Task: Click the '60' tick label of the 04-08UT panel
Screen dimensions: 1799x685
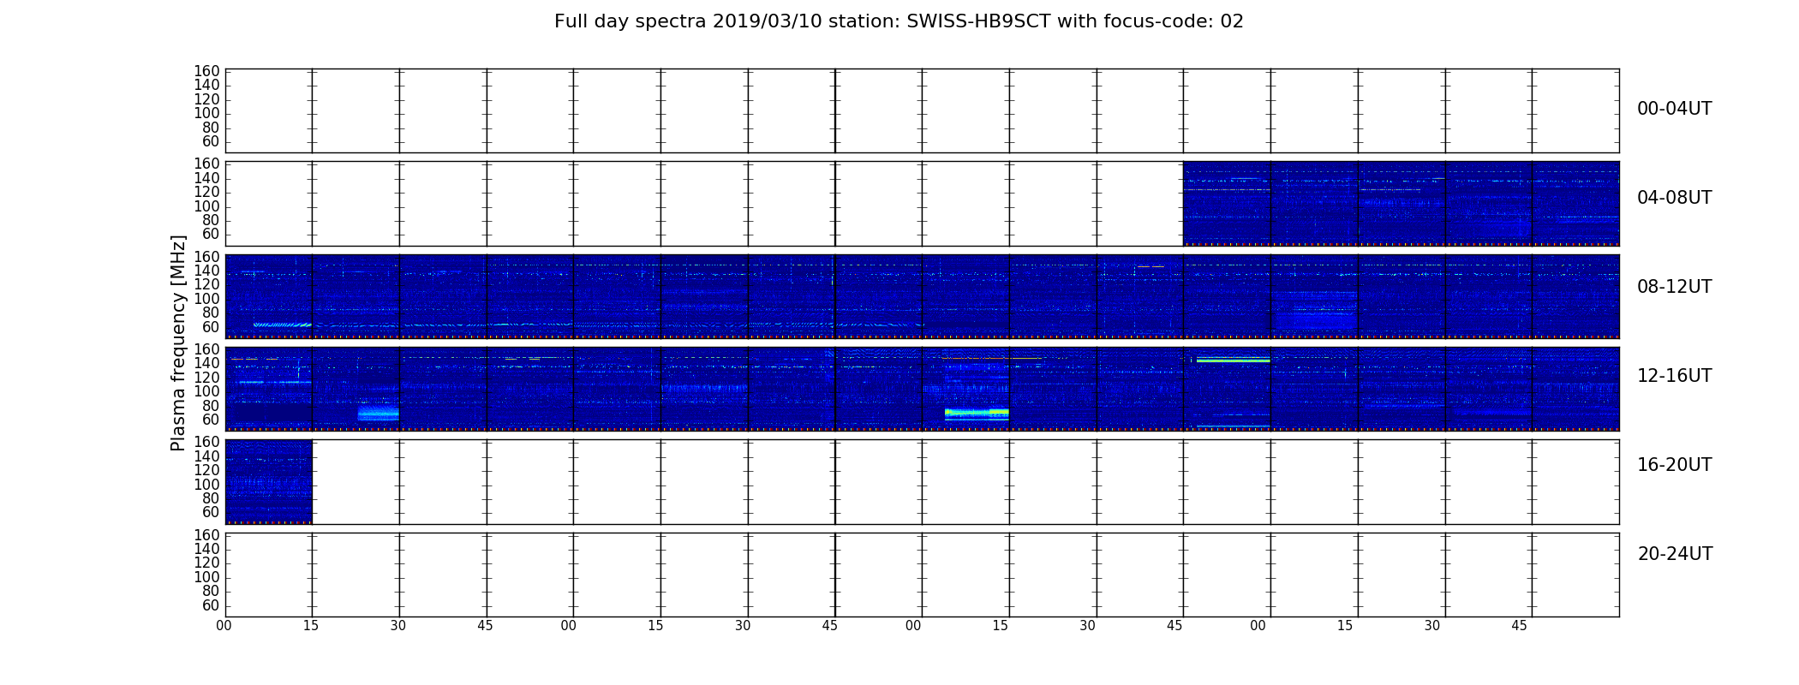Action: (212, 235)
